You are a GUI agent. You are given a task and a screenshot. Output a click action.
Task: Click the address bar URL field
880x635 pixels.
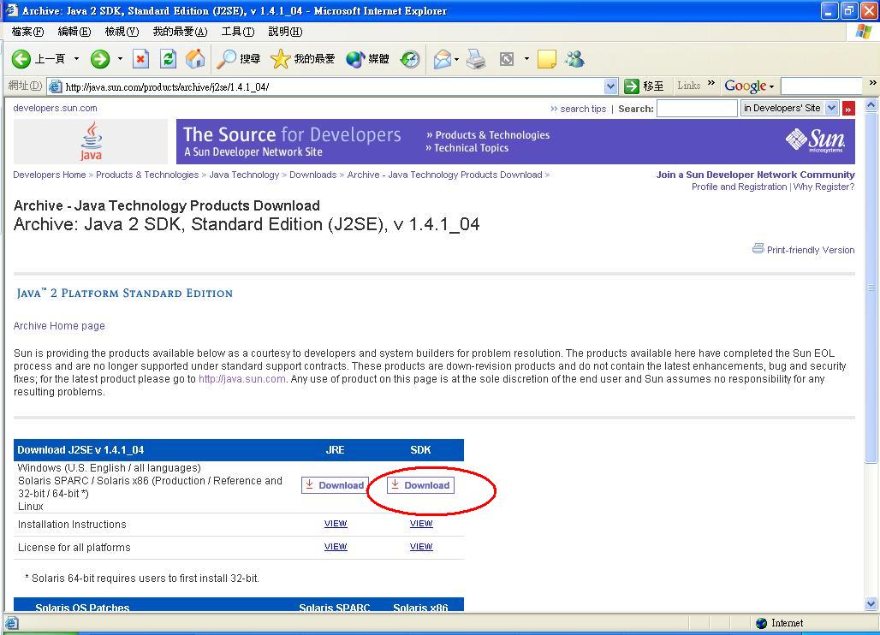coord(334,87)
